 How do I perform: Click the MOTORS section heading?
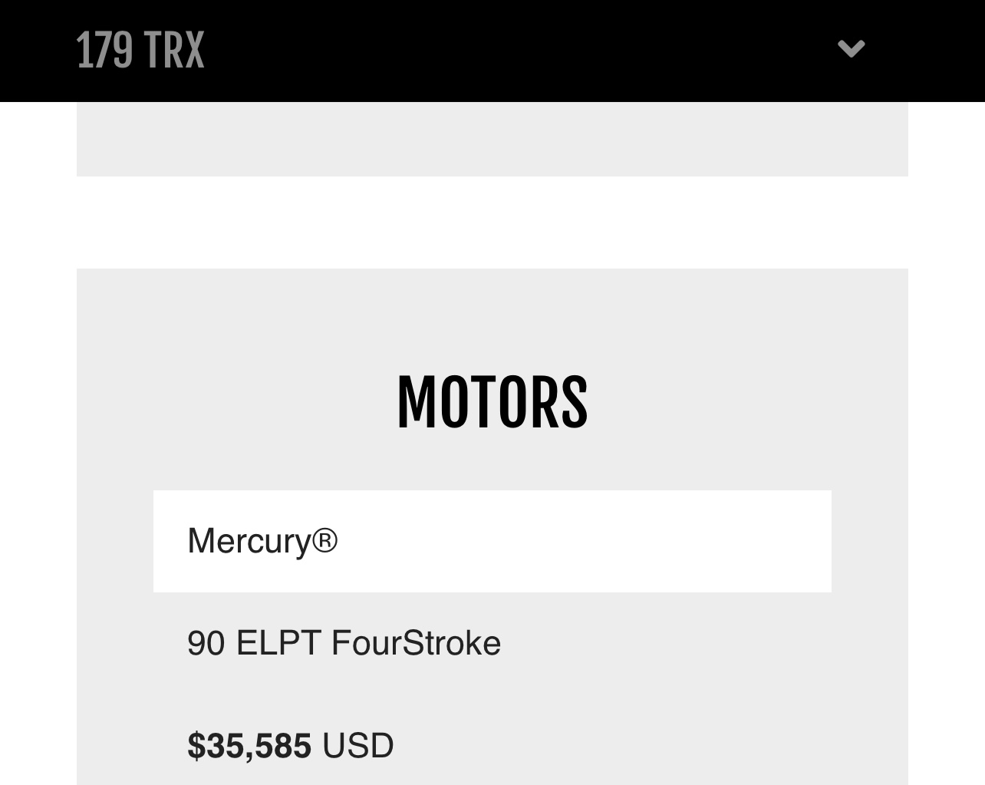point(492,403)
